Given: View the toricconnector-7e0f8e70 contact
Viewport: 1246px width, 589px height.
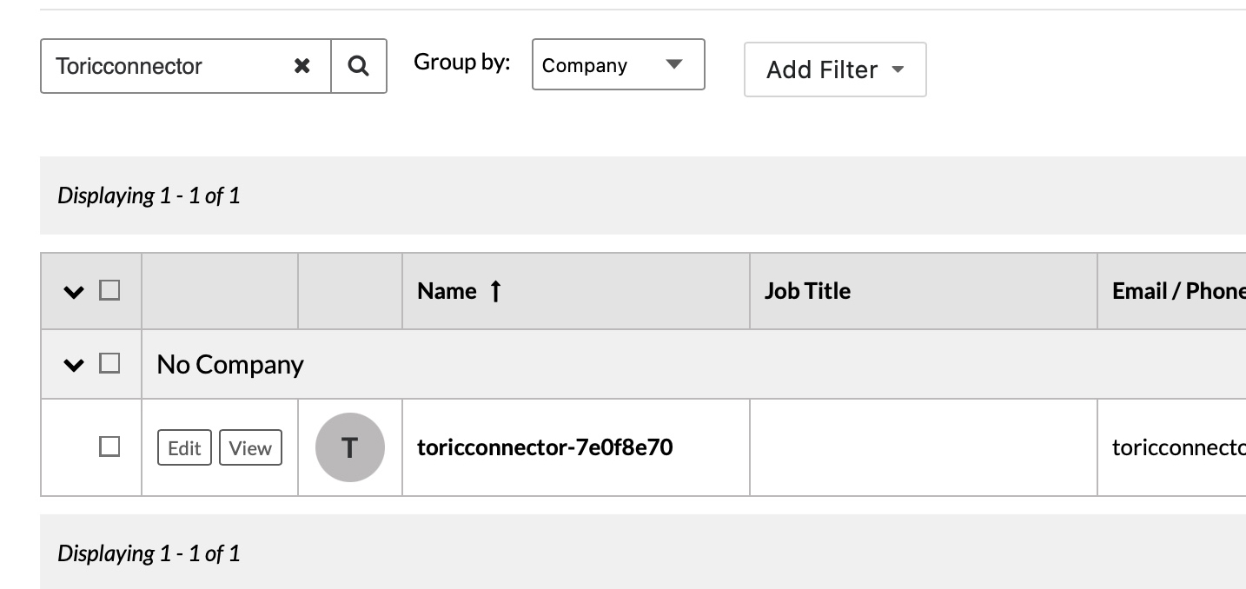Looking at the screenshot, I should pyautogui.click(x=250, y=447).
